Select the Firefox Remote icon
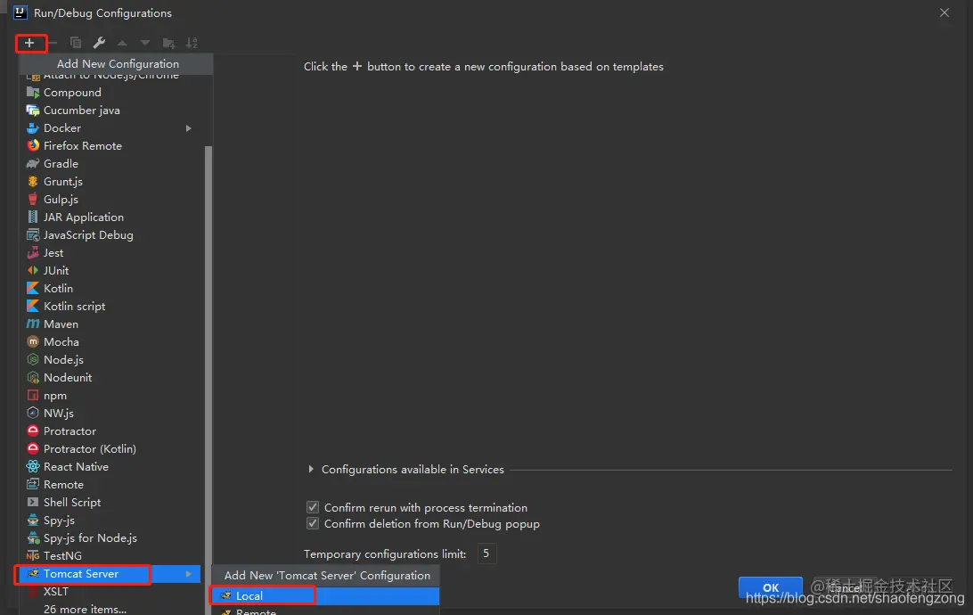The width and height of the screenshot is (973, 615). pyautogui.click(x=33, y=146)
